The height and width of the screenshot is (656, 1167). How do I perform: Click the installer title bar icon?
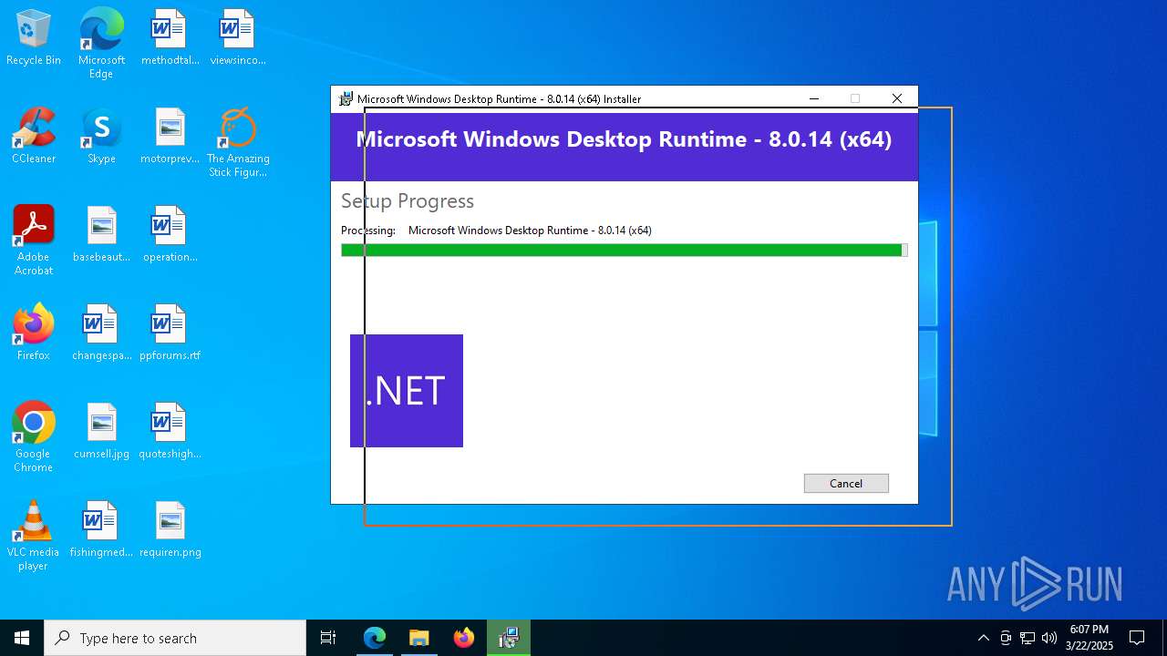[x=346, y=98]
